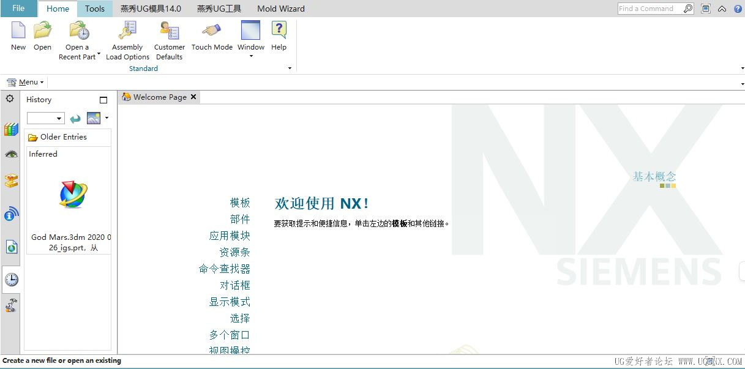The image size is (745, 369).
Task: Click the 应用模块 link
Action: click(x=230, y=236)
